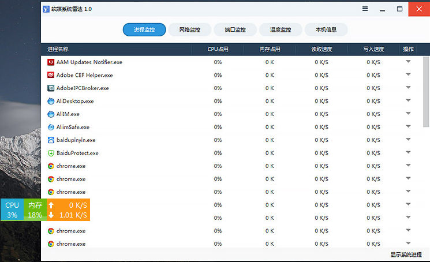Viewport: 430px width, 262px height.
Task: Click the baidupinyin.exe process icon
Action: [x=51, y=140]
